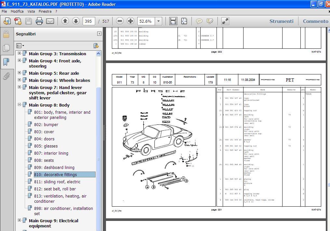The image size is (330, 231).
Task: Open the Commento pane
Action: 315,21
